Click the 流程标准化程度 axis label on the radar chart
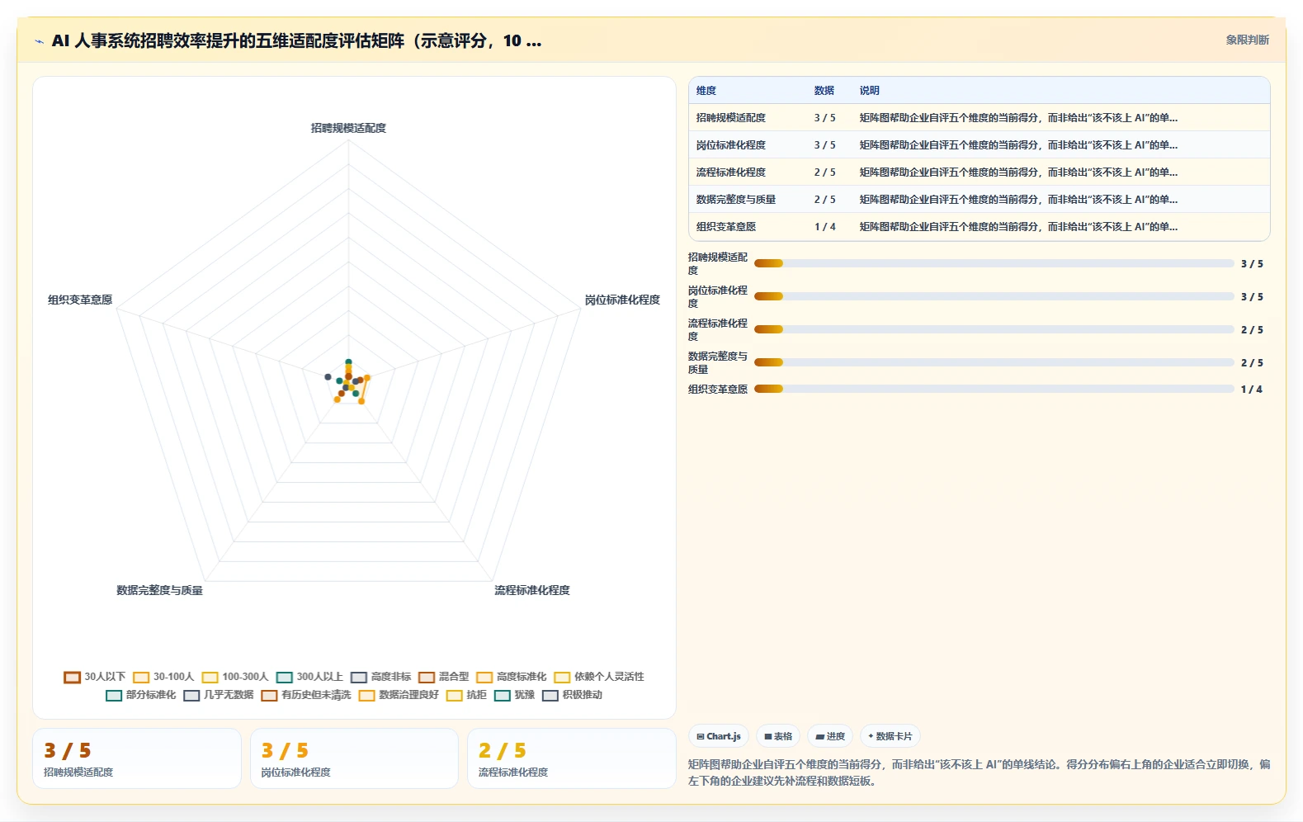This screenshot has height=822, width=1303. [532, 590]
